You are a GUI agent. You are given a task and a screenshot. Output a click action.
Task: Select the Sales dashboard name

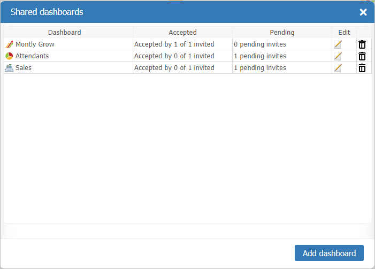[x=24, y=68]
